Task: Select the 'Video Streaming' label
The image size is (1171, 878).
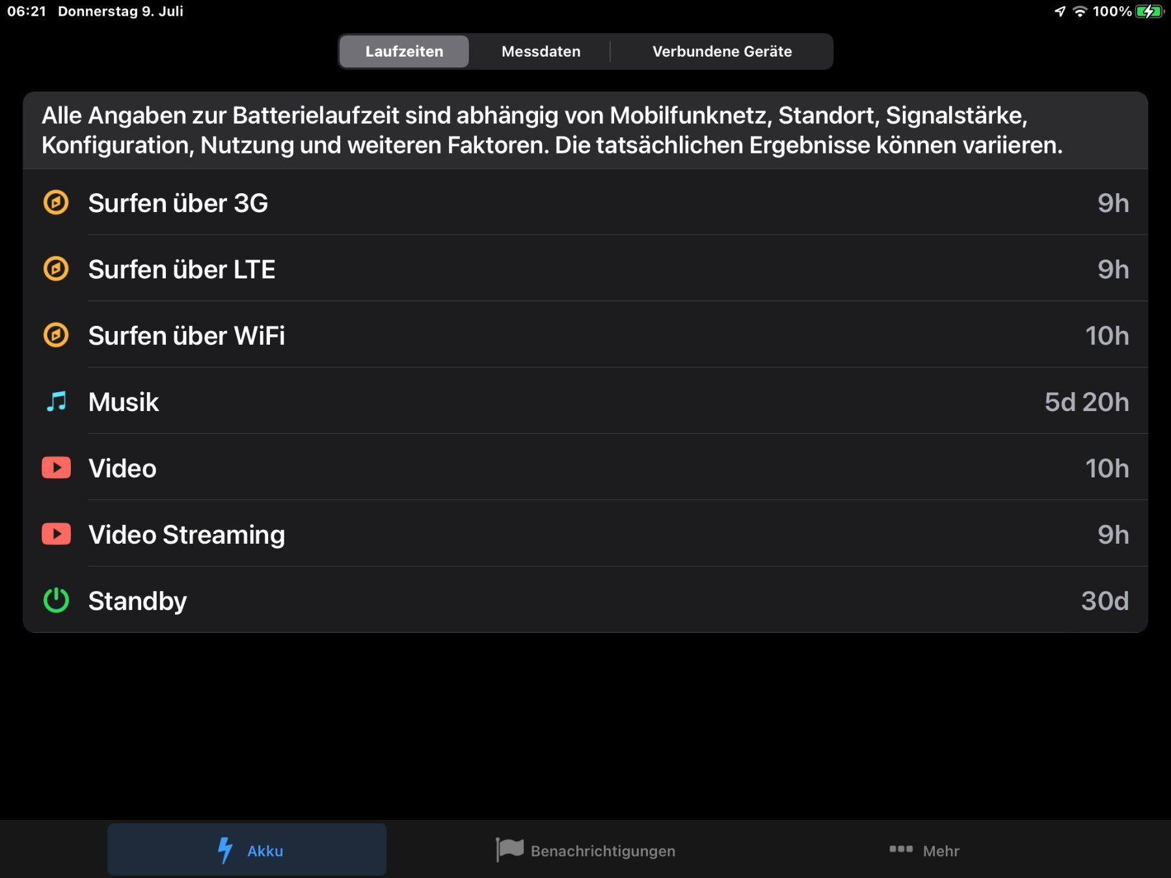Action: click(x=187, y=535)
